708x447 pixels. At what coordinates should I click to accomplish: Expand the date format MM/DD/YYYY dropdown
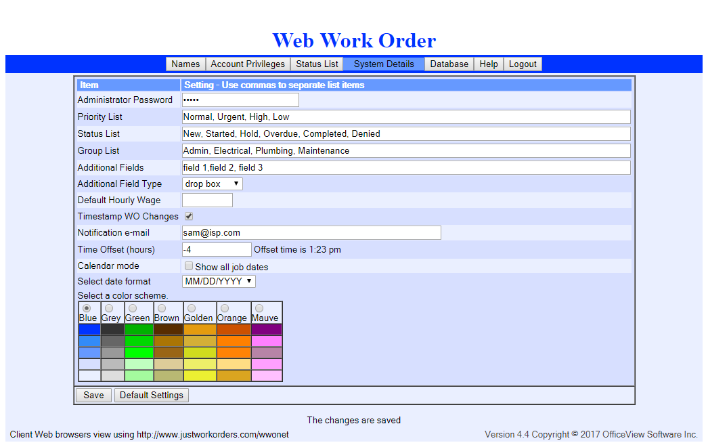(x=219, y=281)
